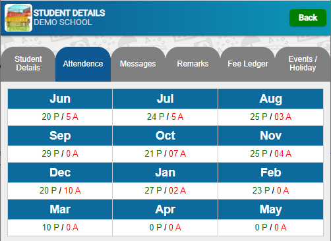This screenshot has width=331, height=241.
Task: Select the May month header
Action: coord(270,209)
